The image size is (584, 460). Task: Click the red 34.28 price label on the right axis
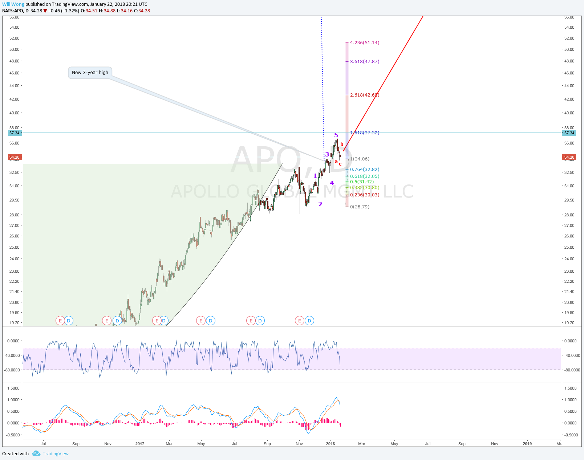(569, 157)
